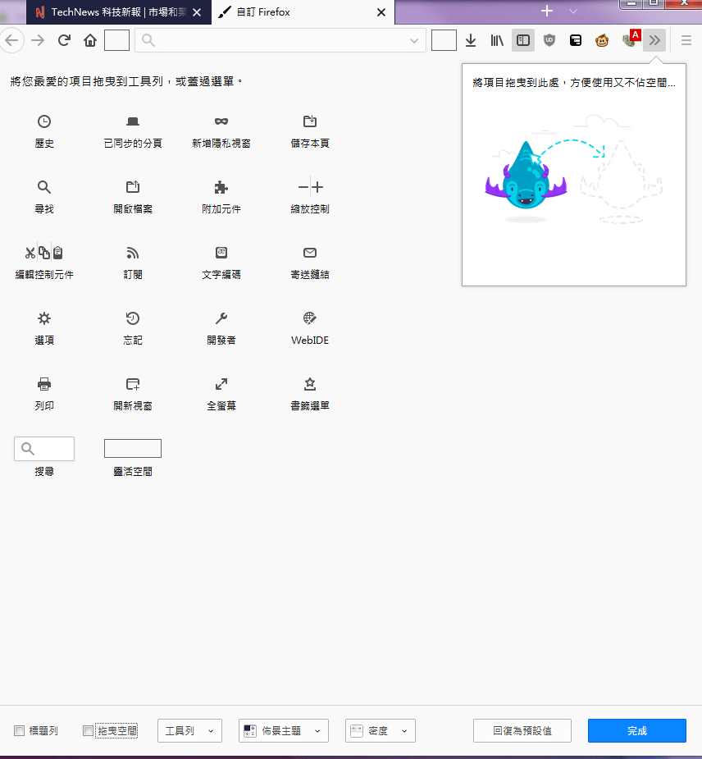Click the 完成 done button

[x=636, y=731]
